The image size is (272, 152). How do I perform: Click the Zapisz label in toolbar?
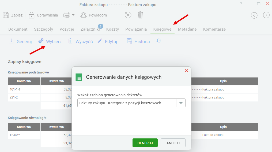[x=17, y=15]
